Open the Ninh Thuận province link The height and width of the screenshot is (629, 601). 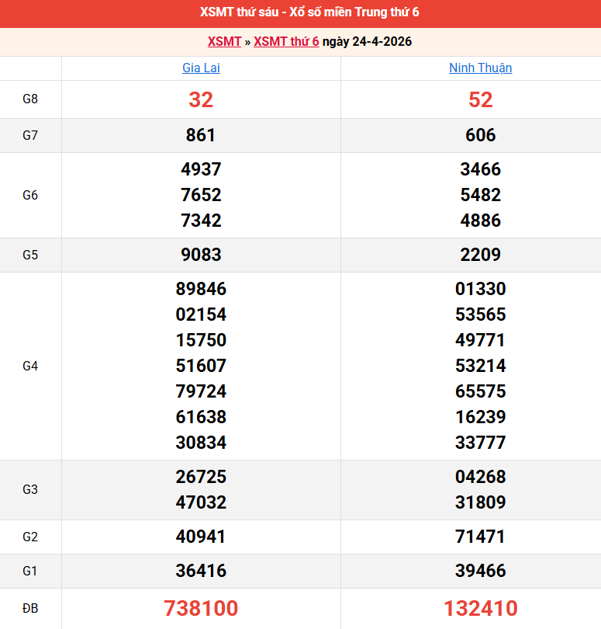tap(480, 68)
